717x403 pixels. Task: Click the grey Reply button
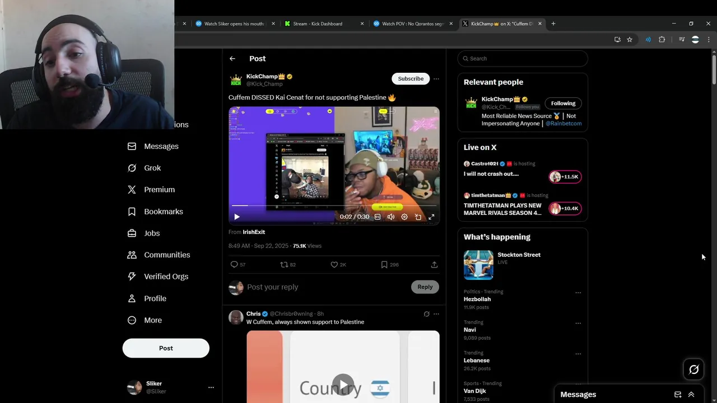click(425, 287)
